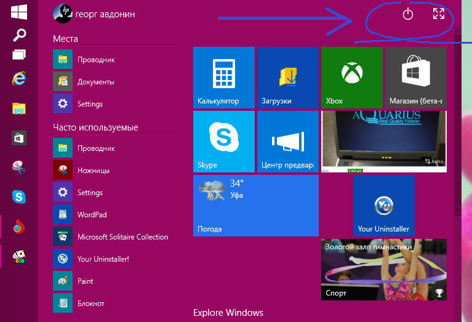Launch Internet Explorer from the taskbar
Screen dimensions: 472x322
tap(19, 79)
